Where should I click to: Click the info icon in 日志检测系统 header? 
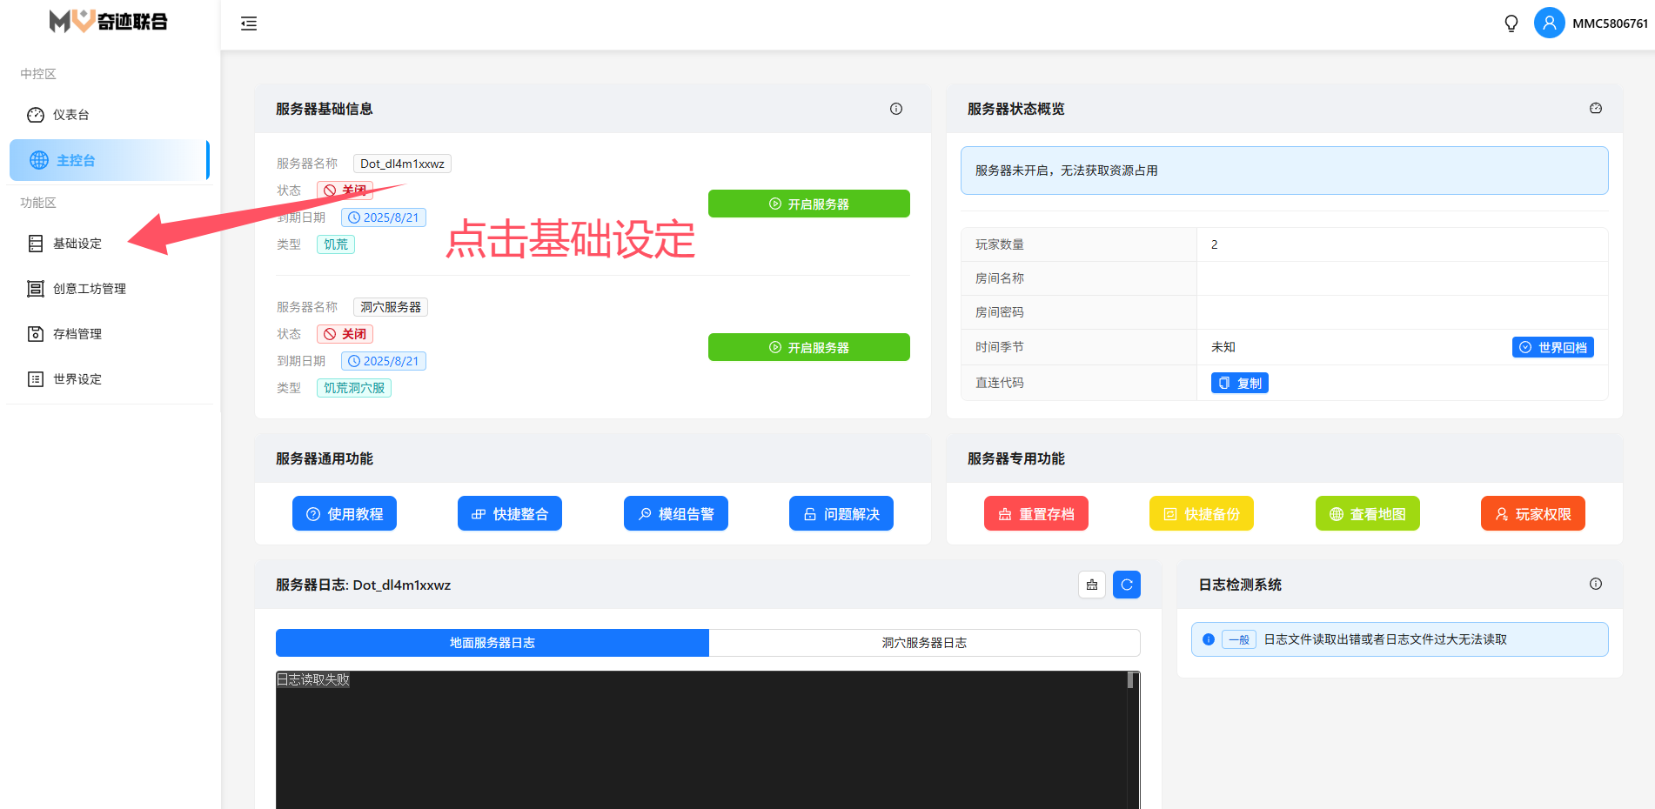tap(1596, 584)
